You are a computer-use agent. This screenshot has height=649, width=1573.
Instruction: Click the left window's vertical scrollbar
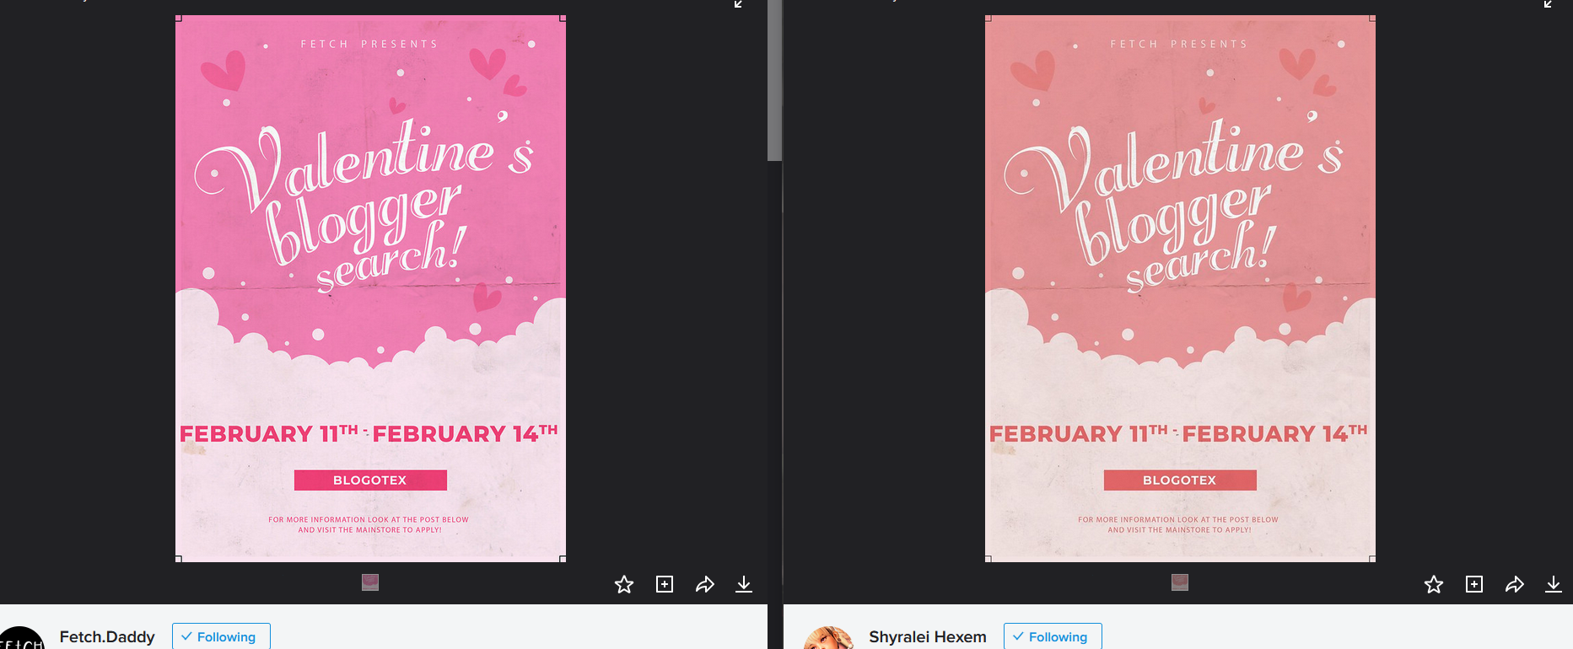click(x=774, y=80)
